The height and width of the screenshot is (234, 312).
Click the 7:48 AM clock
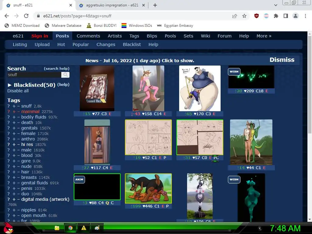[285, 229]
